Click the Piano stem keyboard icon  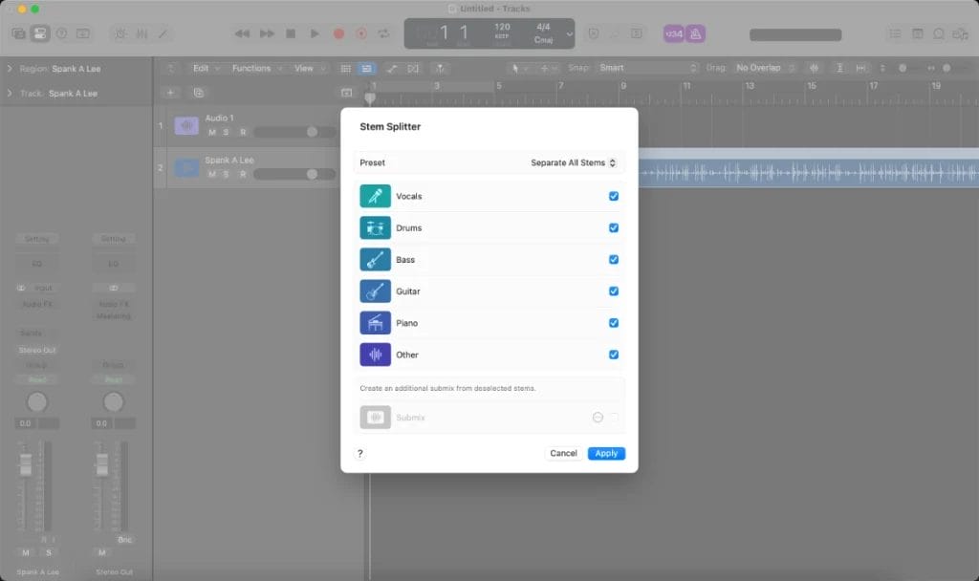click(x=377, y=323)
